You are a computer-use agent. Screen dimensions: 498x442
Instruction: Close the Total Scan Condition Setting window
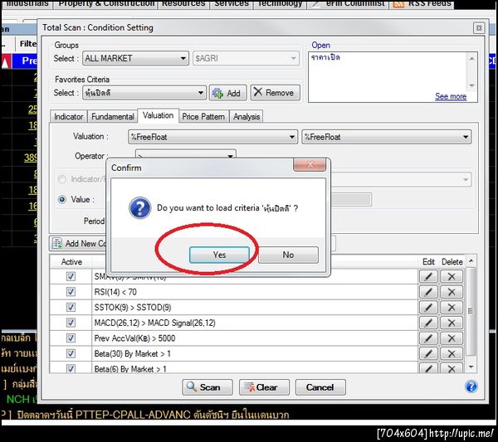(x=479, y=28)
